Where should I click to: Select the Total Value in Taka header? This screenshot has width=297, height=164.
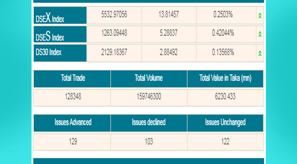[225, 78]
